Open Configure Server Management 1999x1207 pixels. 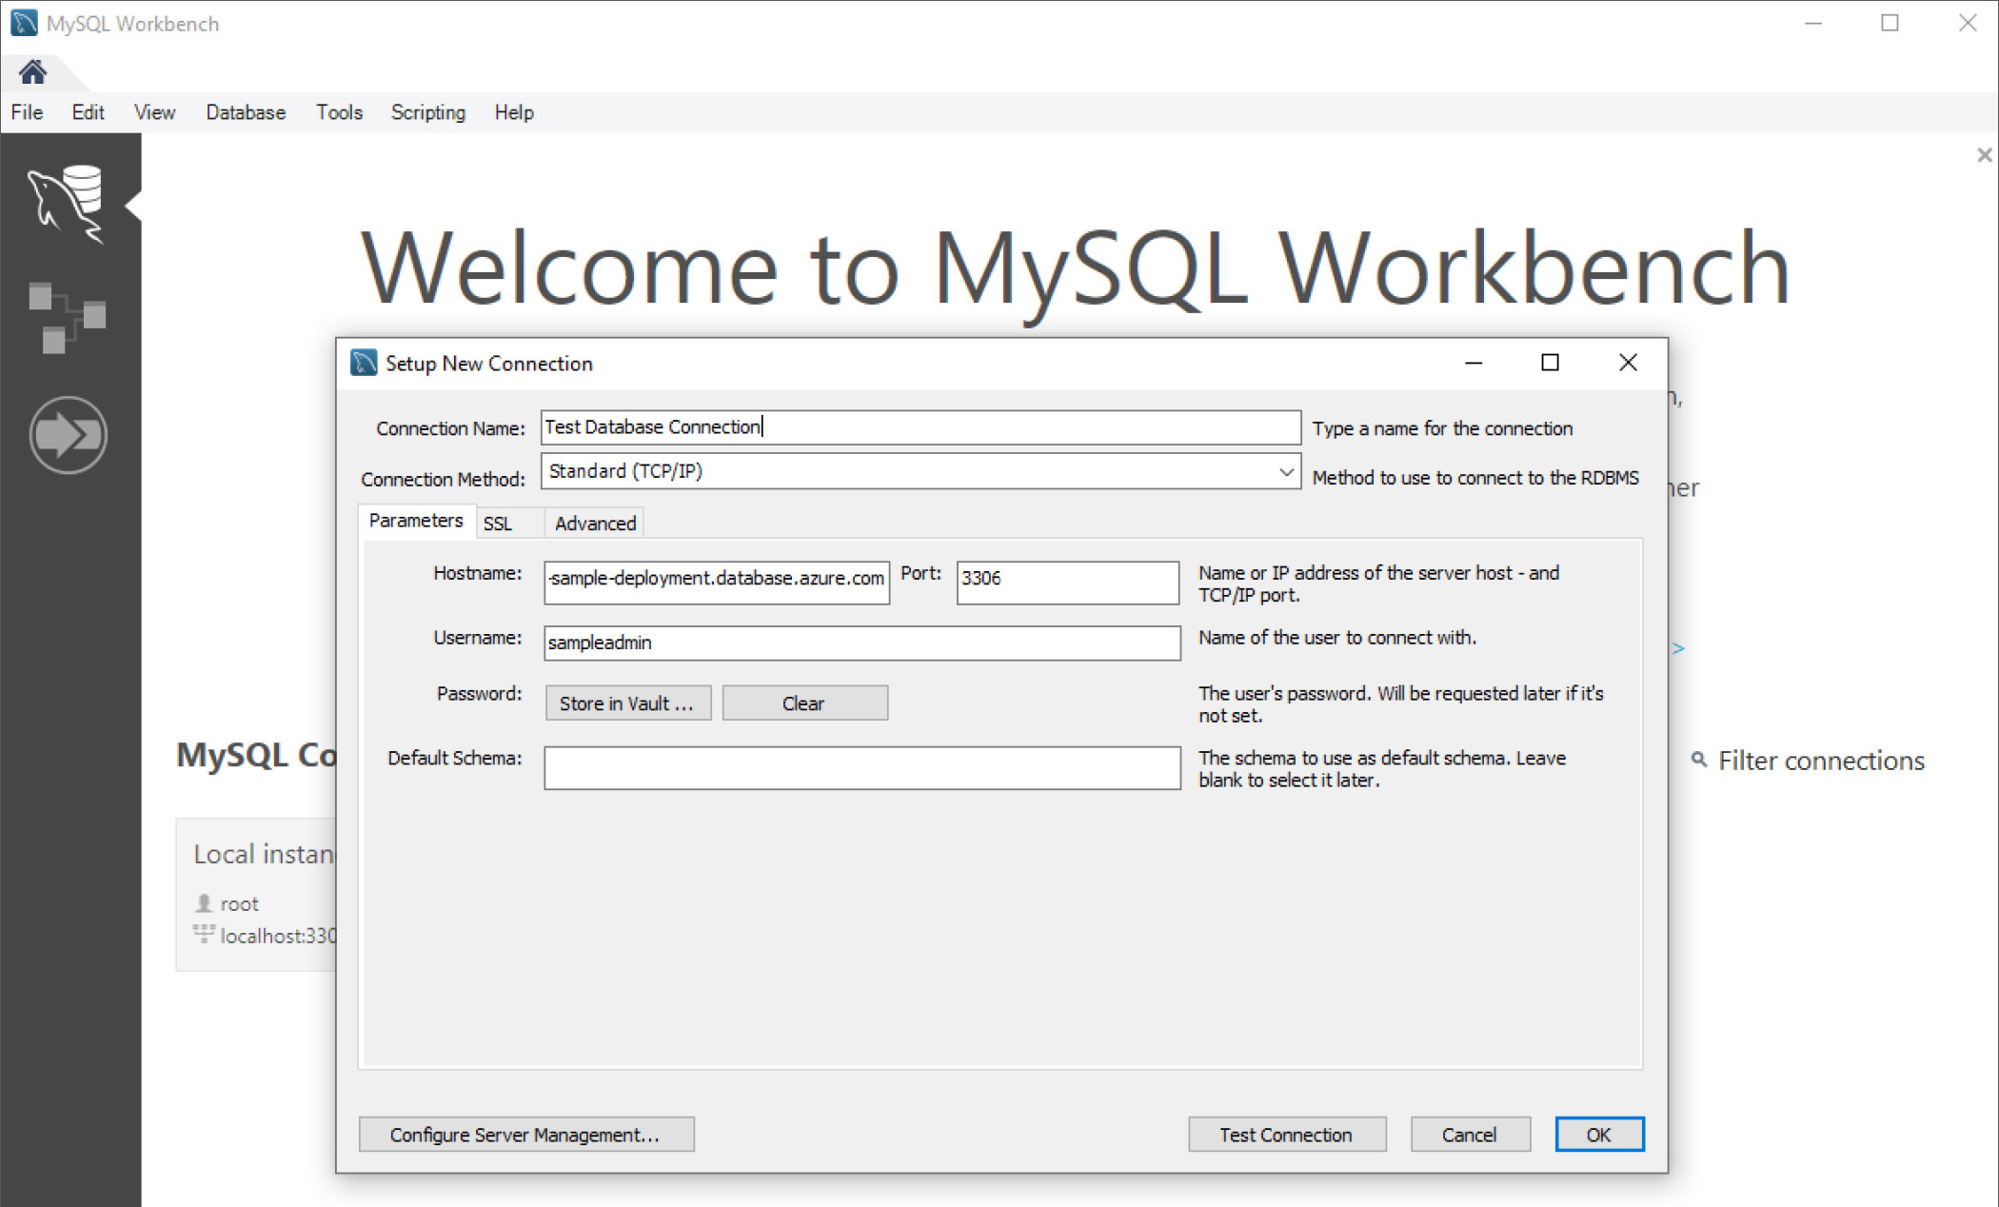pyautogui.click(x=526, y=1135)
